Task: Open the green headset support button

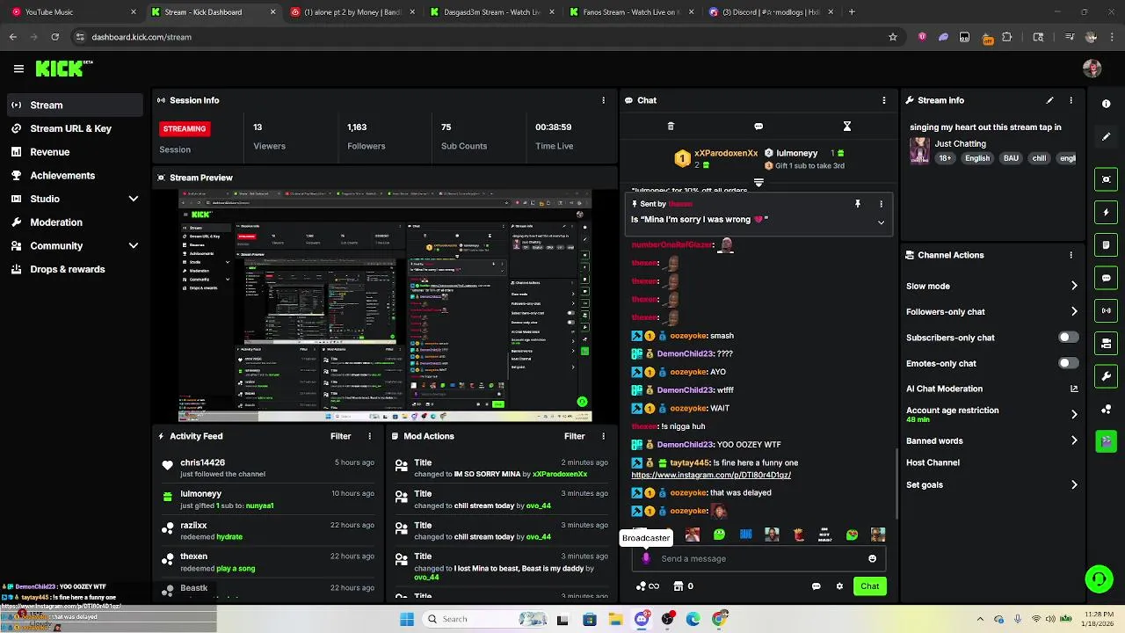Action: (1099, 578)
